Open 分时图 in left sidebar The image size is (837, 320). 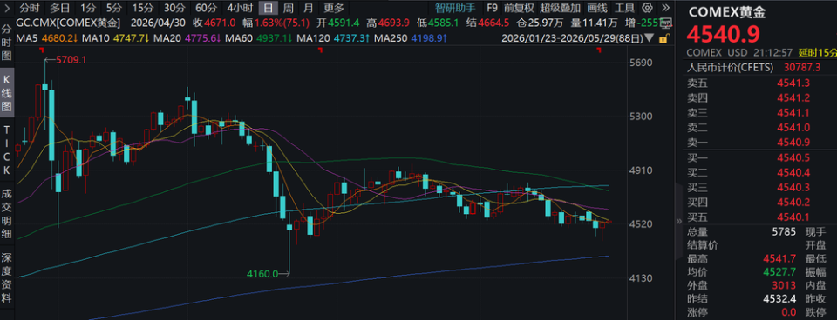[6, 43]
